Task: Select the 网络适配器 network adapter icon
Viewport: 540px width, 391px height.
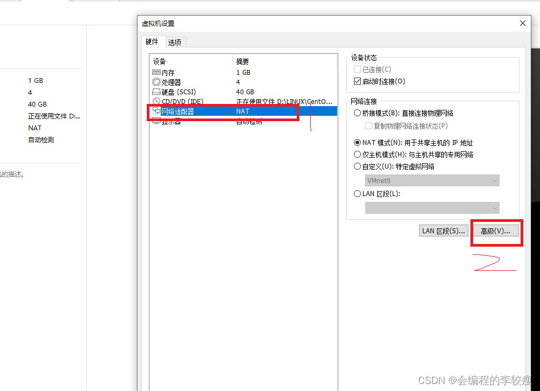Action: (156, 111)
